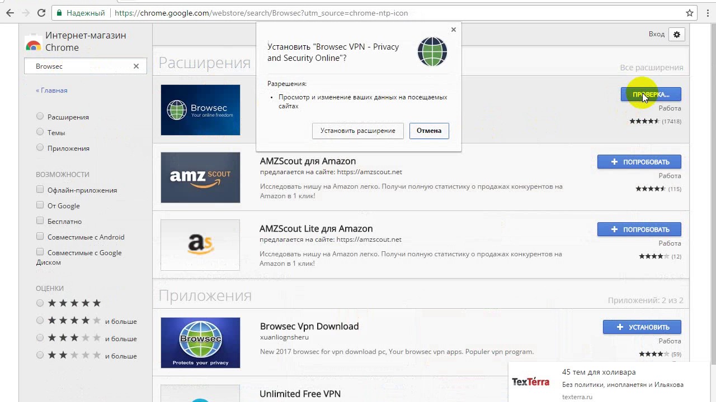The height and width of the screenshot is (402, 716).
Task: Click the ПРОВЕРКА button for Browsec
Action: coord(651,94)
